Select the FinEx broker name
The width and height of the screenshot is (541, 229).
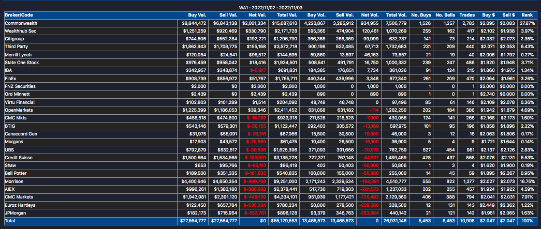coord(11,79)
